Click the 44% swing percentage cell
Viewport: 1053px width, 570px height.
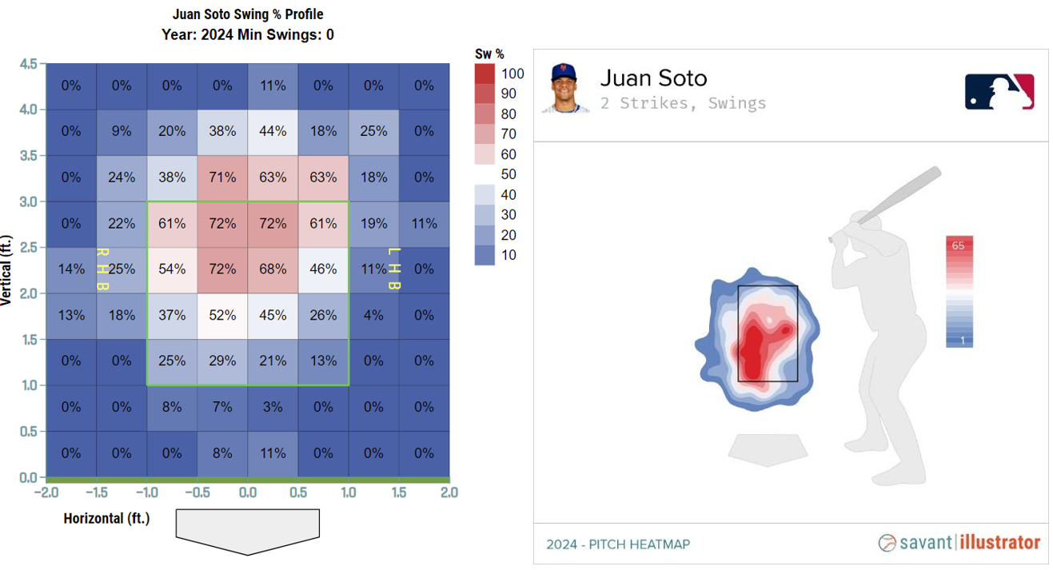(273, 132)
